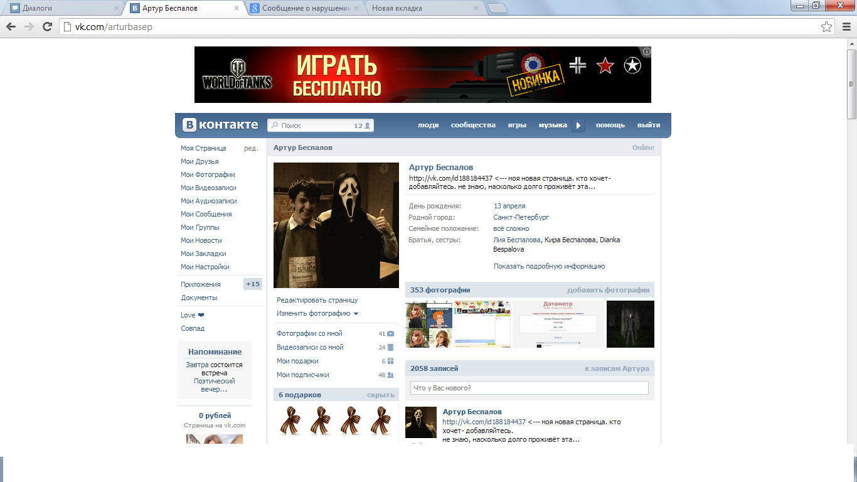Open Моя Страница in sidebar
Screen dimensions: 857x482
pyautogui.click(x=203, y=148)
